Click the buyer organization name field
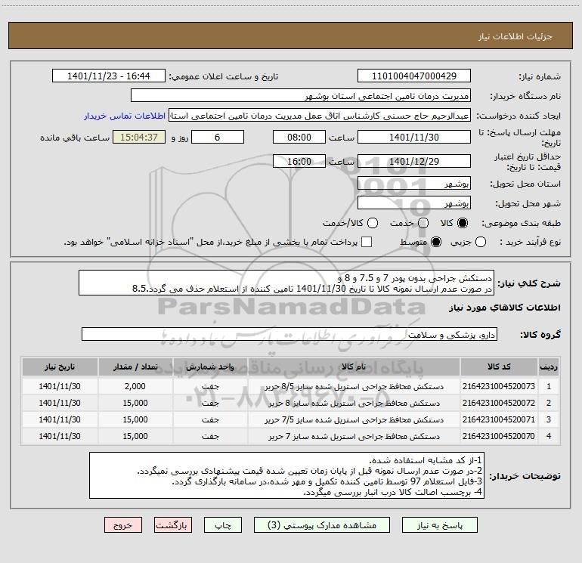 click(x=301, y=96)
